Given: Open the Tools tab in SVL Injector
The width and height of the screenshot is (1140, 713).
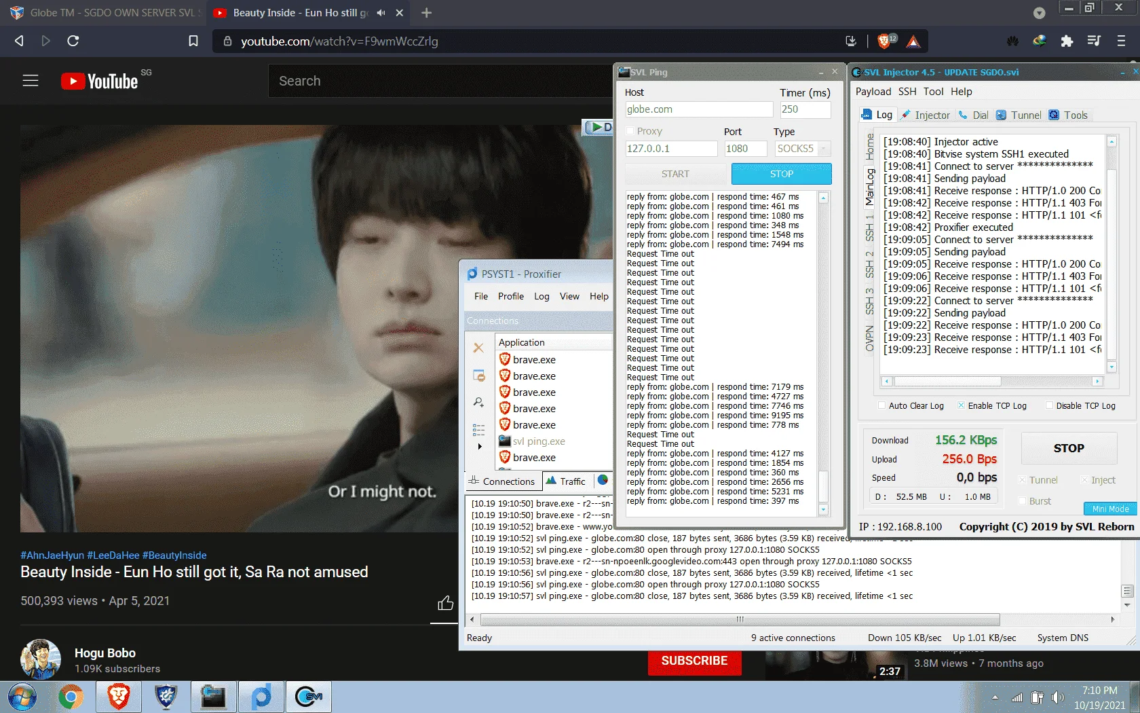Looking at the screenshot, I should click(1068, 115).
